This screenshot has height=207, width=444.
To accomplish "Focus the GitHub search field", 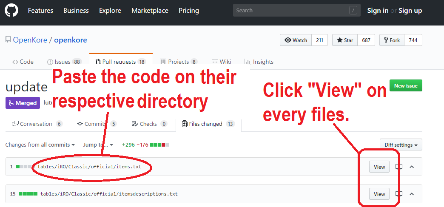I will 297,11.
